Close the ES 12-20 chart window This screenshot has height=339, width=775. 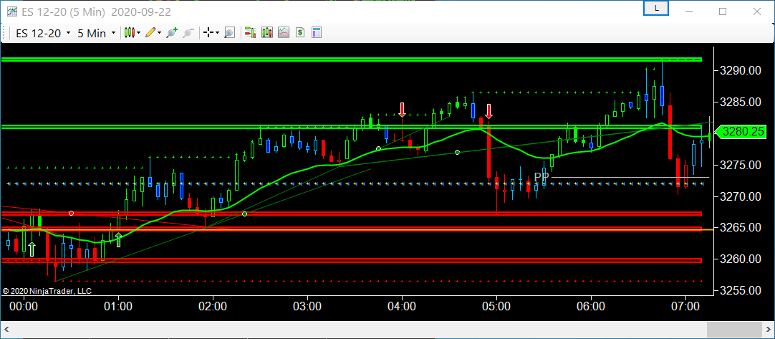(756, 11)
